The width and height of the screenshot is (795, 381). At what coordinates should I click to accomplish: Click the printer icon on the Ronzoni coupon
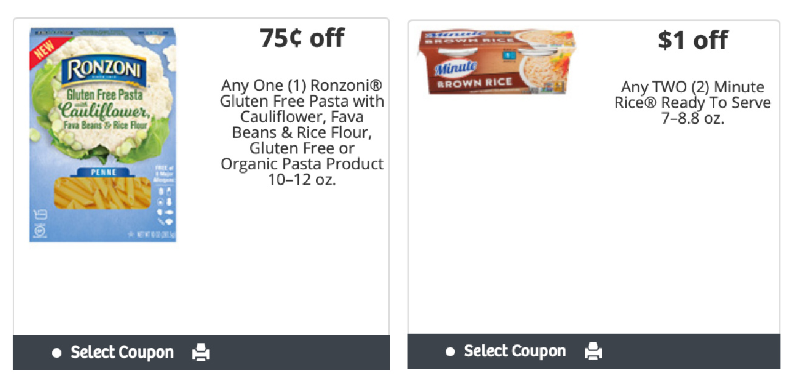point(201,352)
